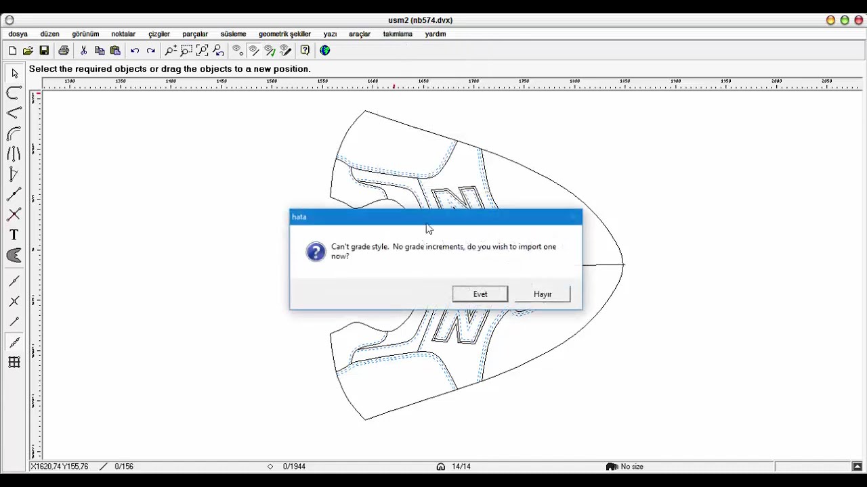
Task: Open the düzen menu
Action: [x=49, y=34]
